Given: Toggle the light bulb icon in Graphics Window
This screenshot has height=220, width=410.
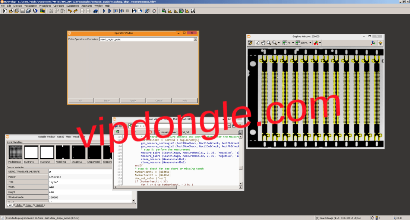Looking at the screenshot, I should point(380,42).
